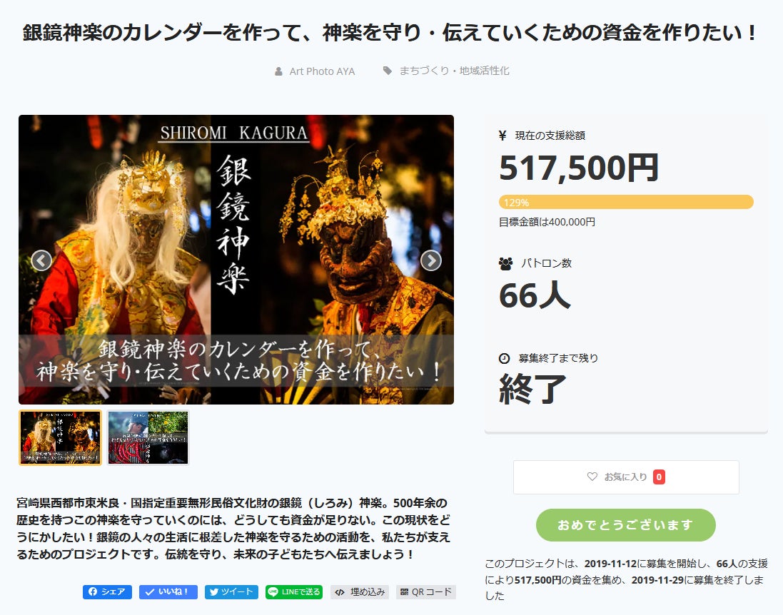Click the project title heading
Screen dimensions: 783x615
point(391,33)
